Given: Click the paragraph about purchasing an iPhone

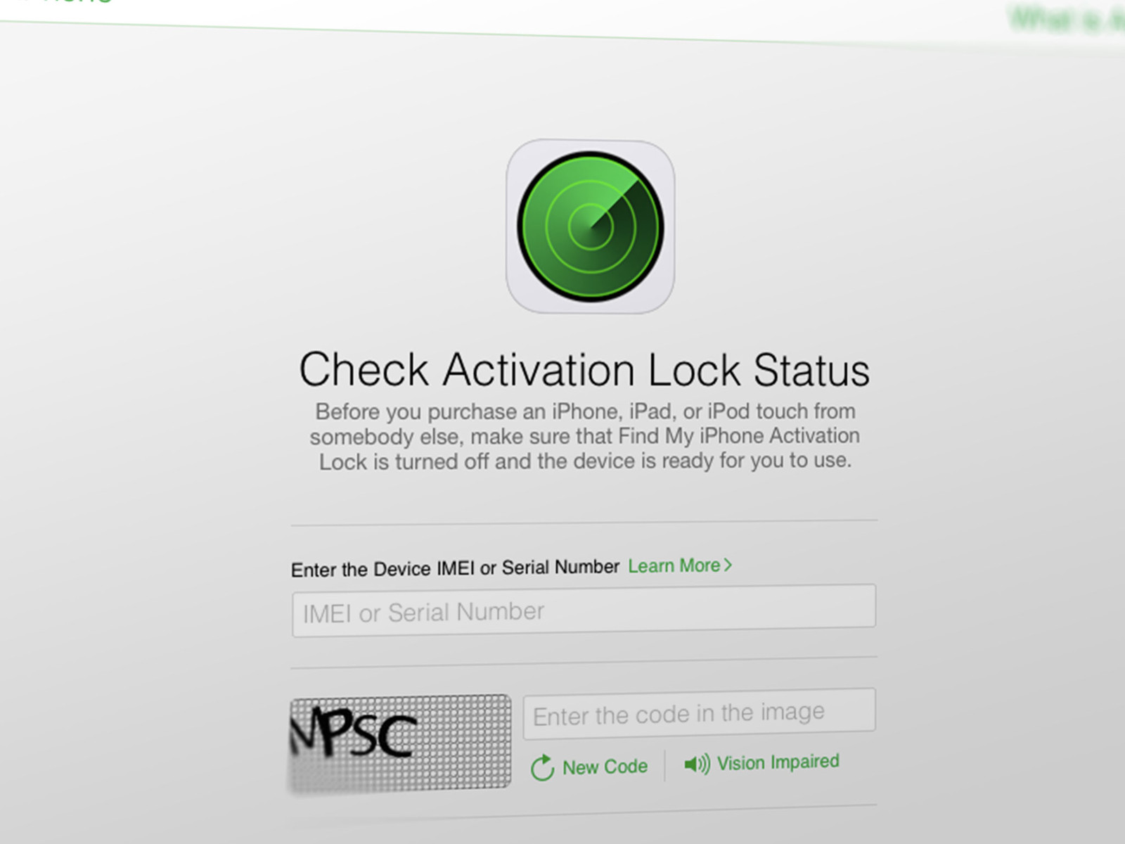Looking at the screenshot, I should click(x=584, y=436).
